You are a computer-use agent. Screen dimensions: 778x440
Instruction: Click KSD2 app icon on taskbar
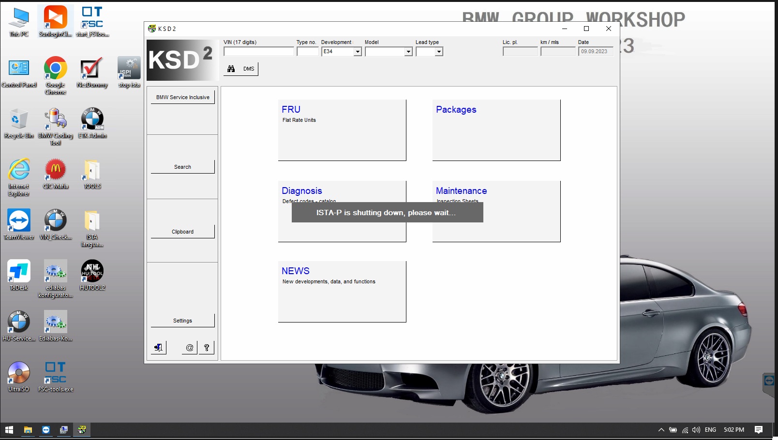(x=82, y=430)
